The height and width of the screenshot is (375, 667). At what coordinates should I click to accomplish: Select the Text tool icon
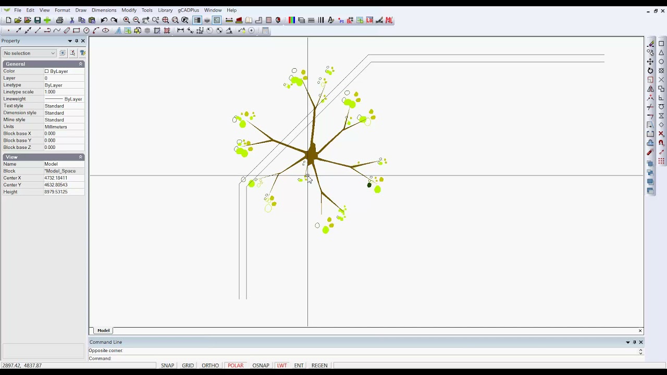(118, 31)
